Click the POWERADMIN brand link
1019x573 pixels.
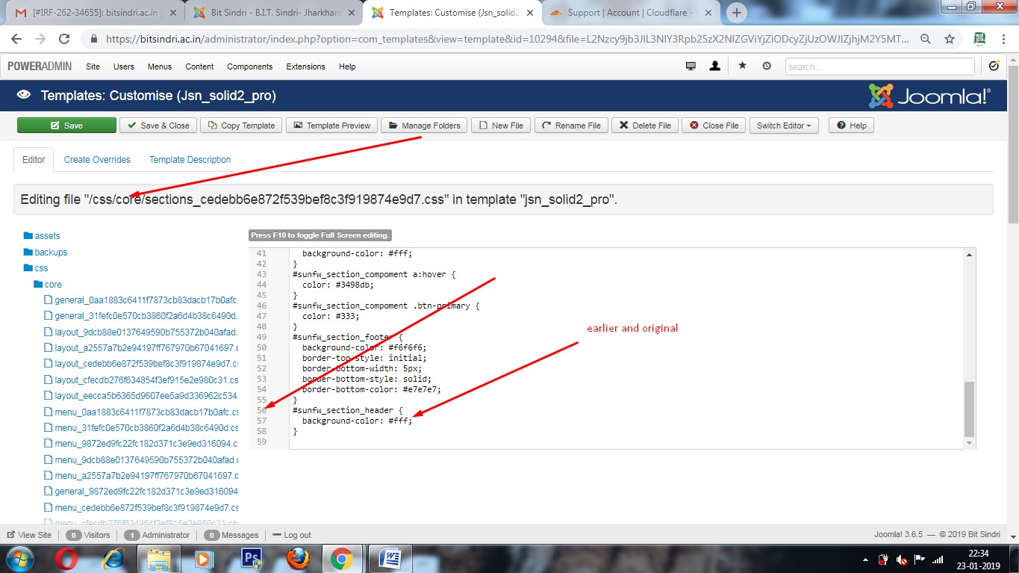coord(40,66)
